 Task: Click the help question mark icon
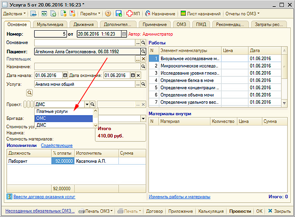(108, 13)
